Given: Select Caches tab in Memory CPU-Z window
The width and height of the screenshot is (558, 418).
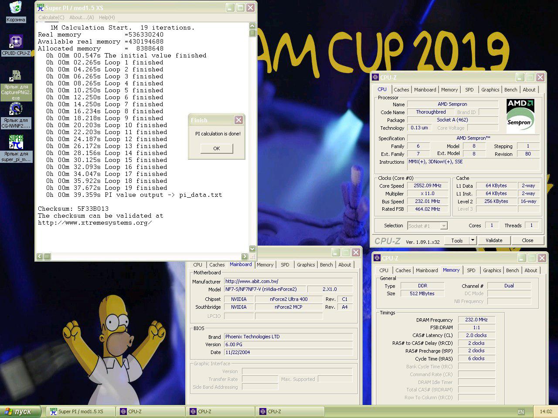Looking at the screenshot, I should tap(403, 270).
